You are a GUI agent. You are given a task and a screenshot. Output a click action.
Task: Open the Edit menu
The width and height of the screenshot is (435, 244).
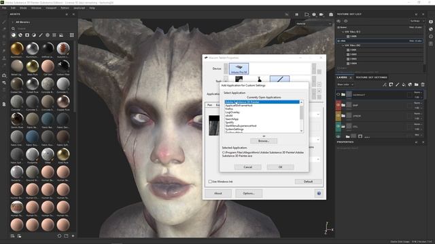pyautogui.click(x=13, y=8)
